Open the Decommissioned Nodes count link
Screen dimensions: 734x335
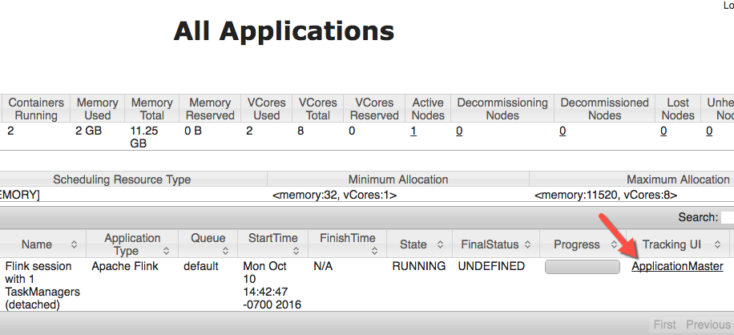(x=563, y=131)
